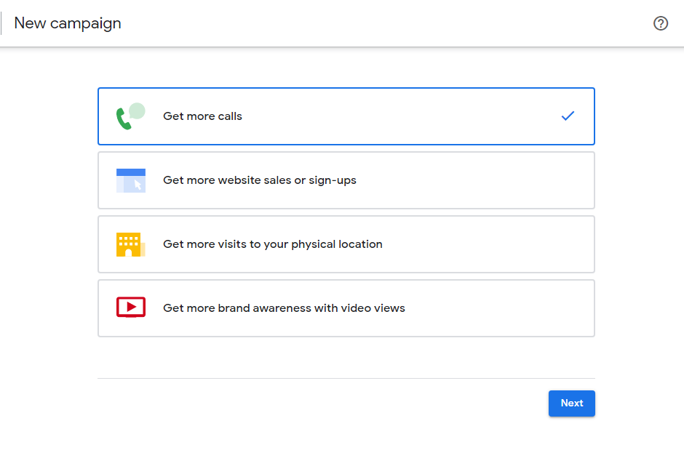Click the blue website window icon
The width and height of the screenshot is (684, 450).
(131, 180)
